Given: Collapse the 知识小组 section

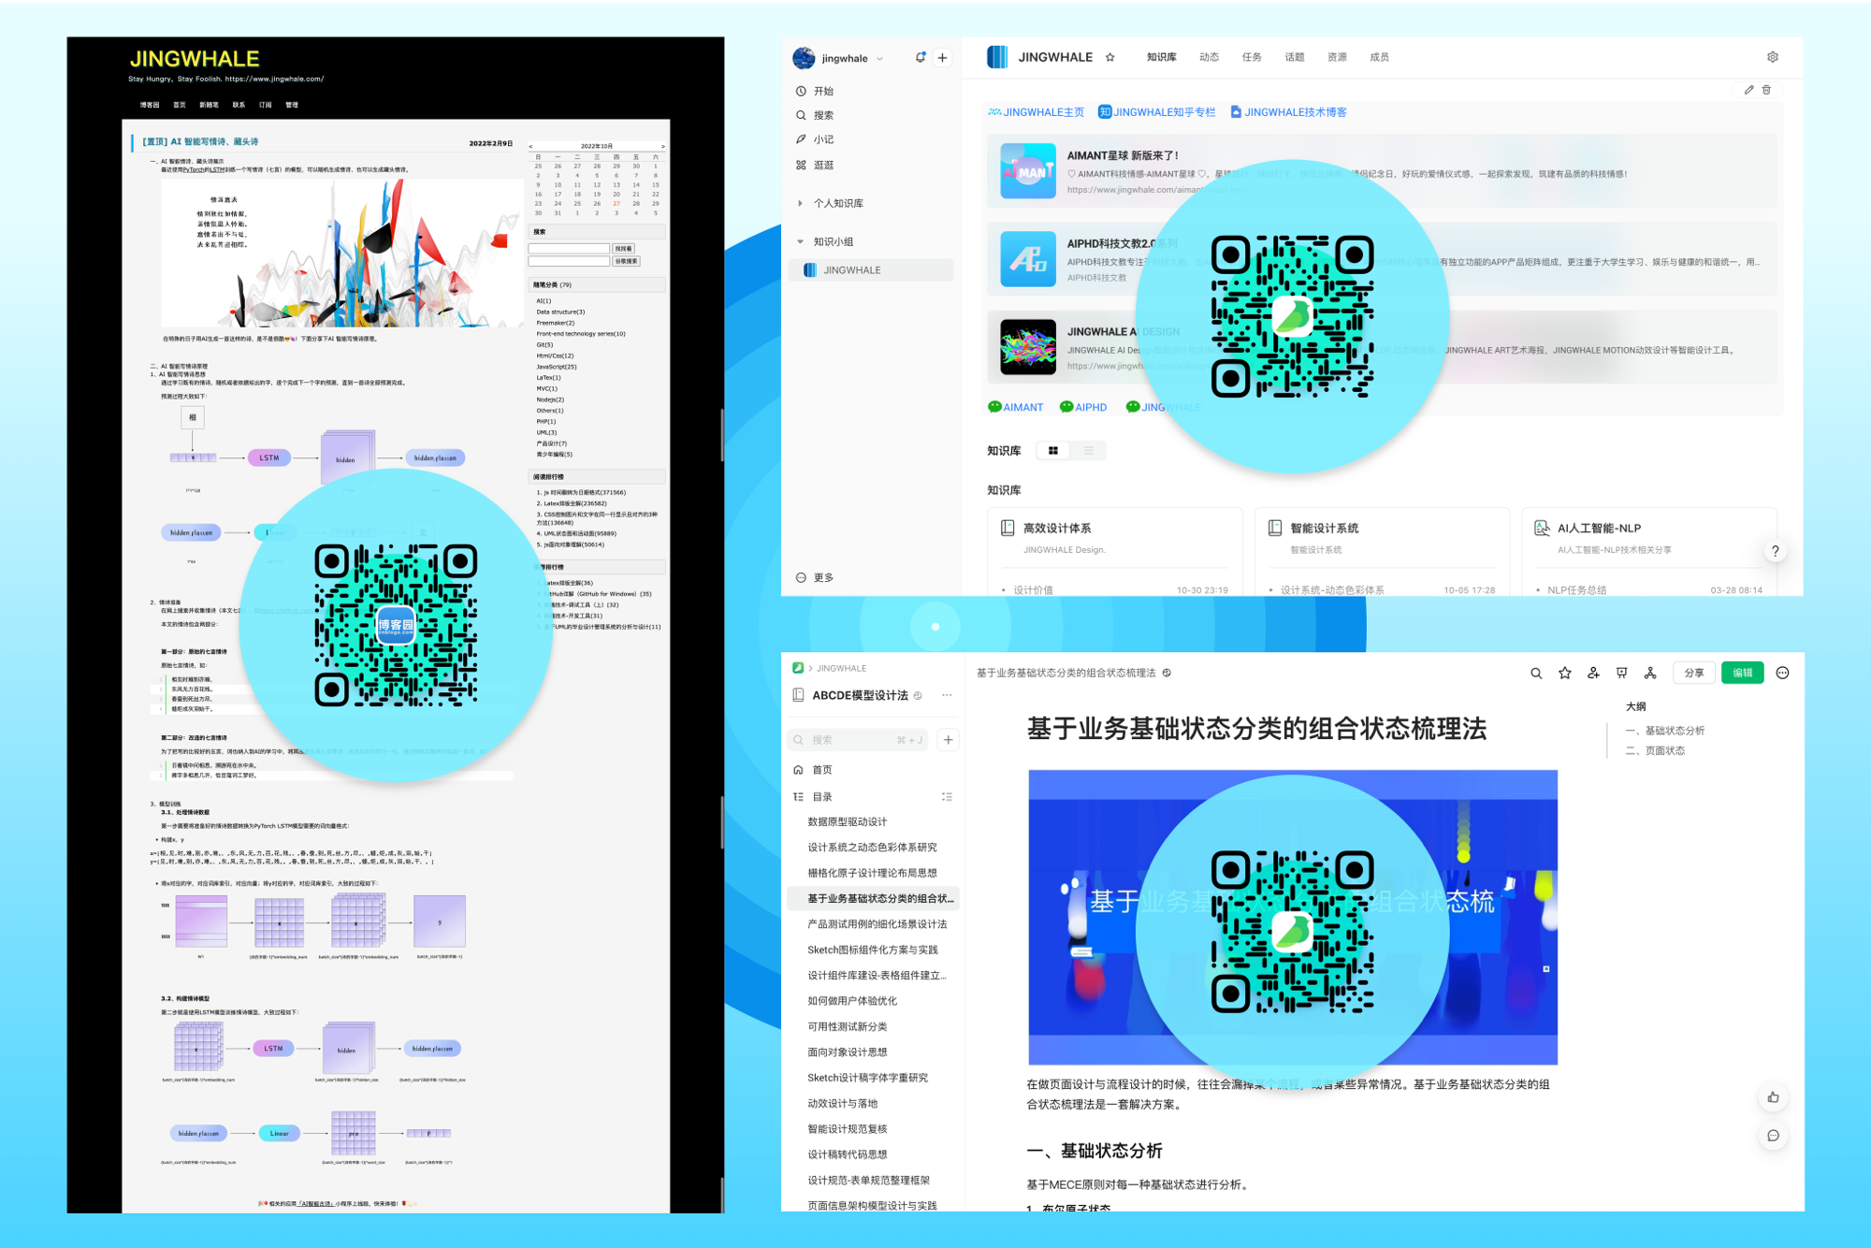Looking at the screenshot, I should [801, 241].
